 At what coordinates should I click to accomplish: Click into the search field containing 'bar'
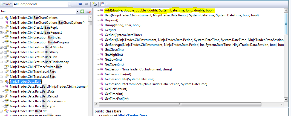click(38, 11)
